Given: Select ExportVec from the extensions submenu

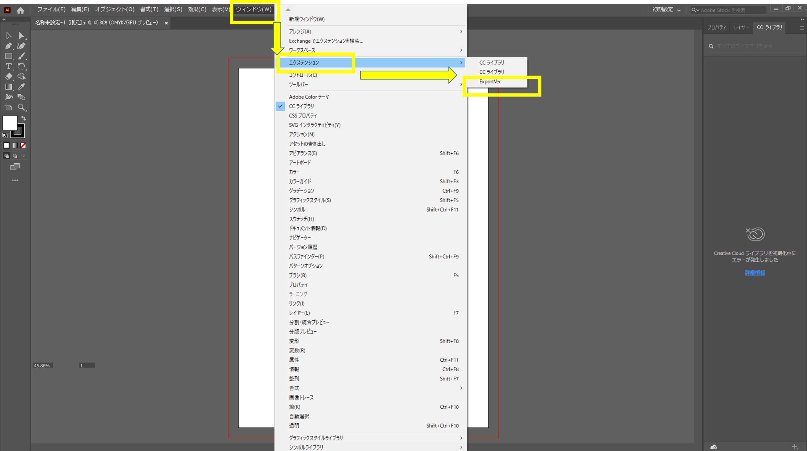Looking at the screenshot, I should [490, 82].
